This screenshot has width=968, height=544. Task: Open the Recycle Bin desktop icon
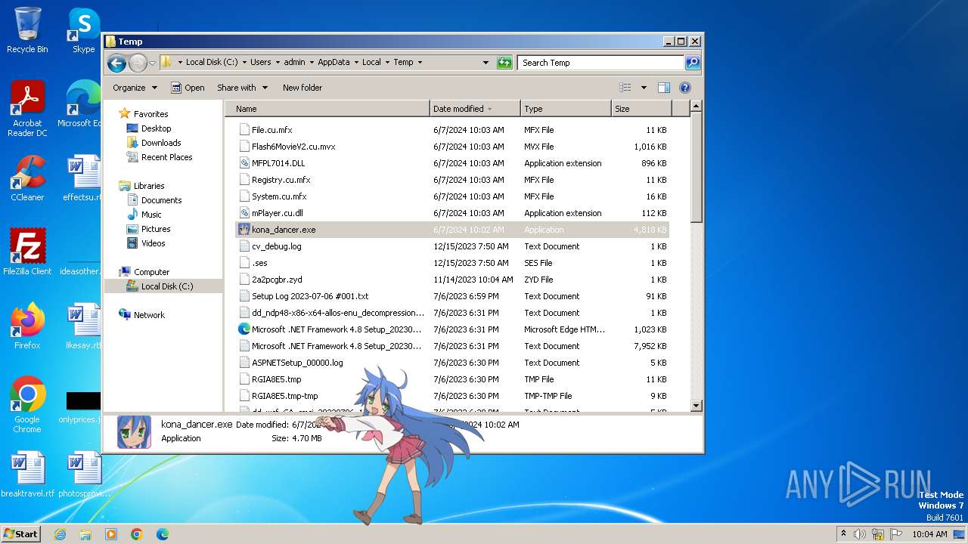[x=27, y=32]
